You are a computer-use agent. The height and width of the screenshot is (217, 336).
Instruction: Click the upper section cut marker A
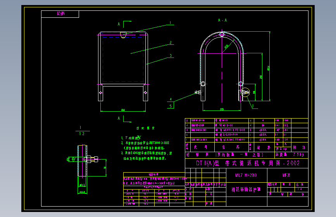(119, 24)
